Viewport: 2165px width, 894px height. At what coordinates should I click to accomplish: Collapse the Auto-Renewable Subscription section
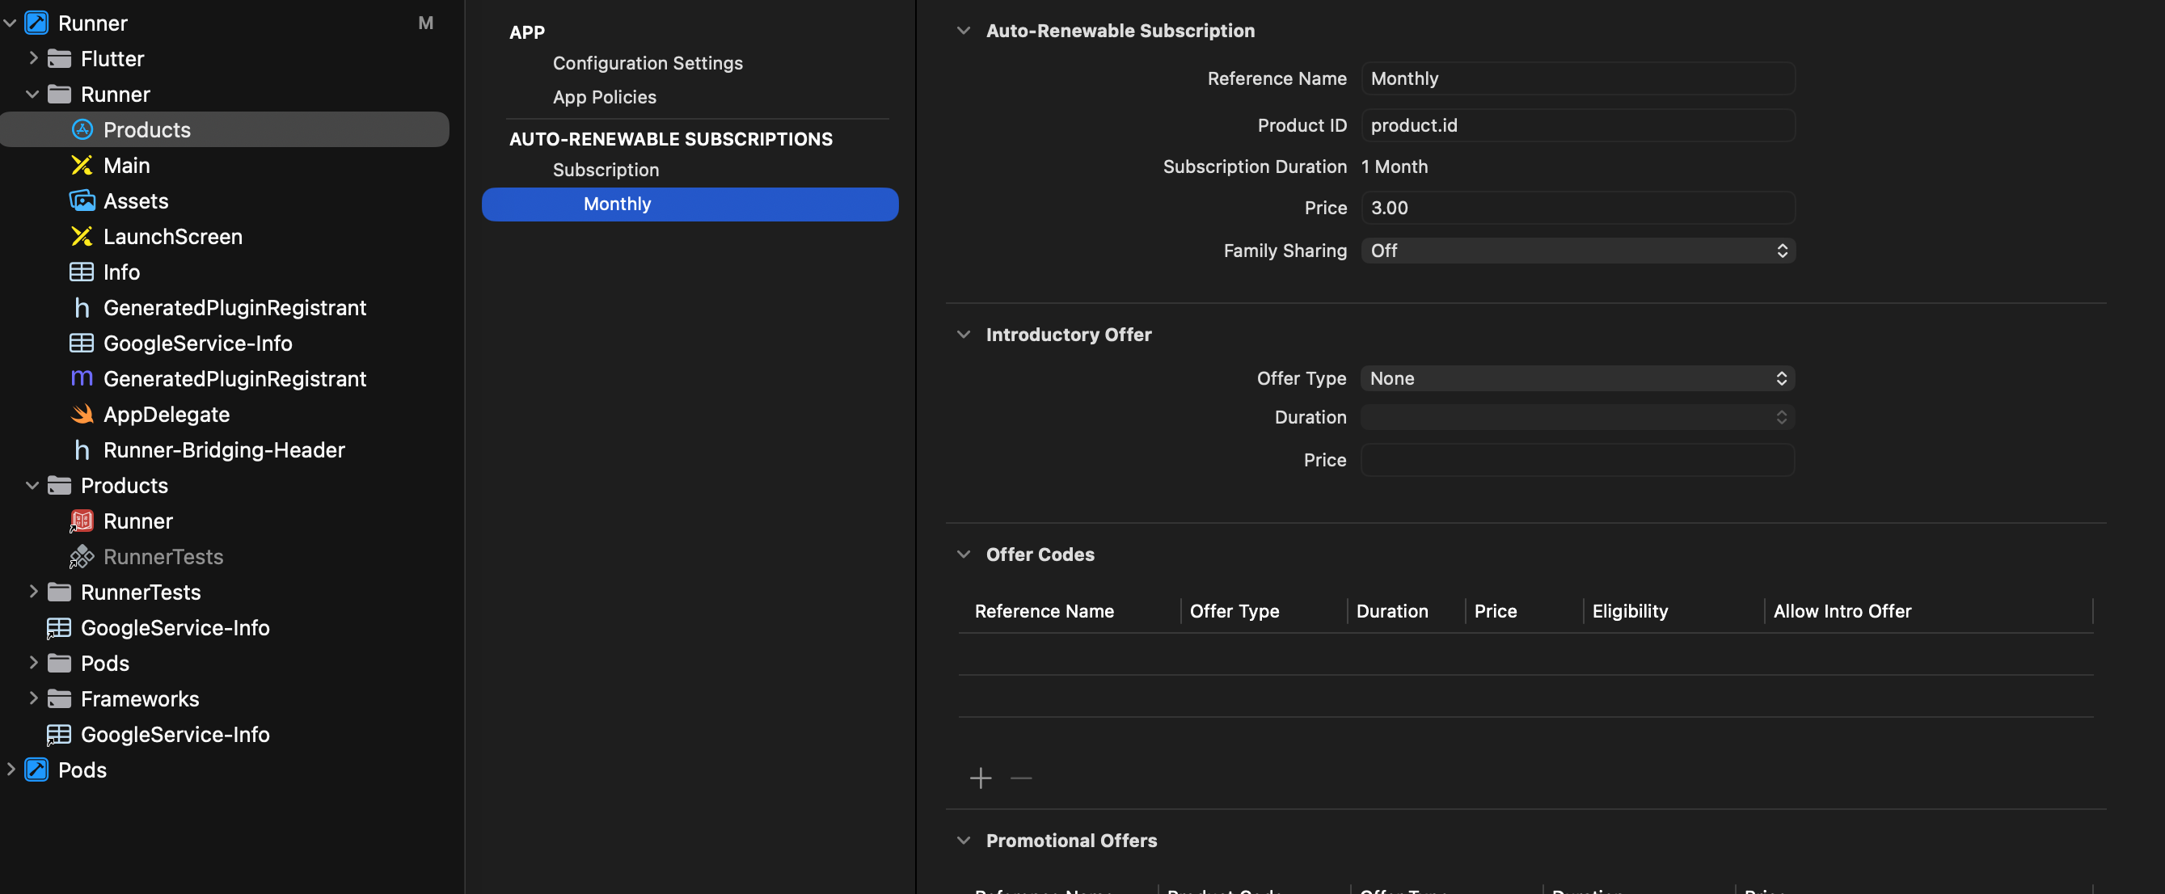click(x=964, y=30)
